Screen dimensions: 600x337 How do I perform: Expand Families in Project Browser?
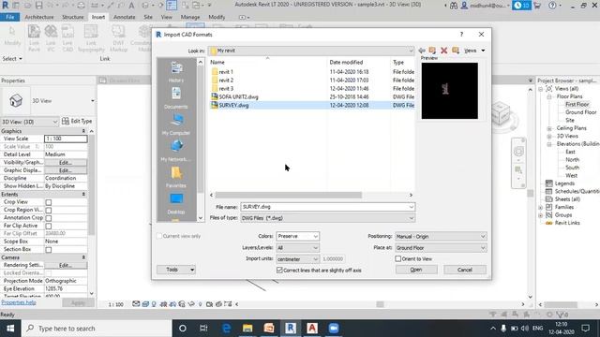(x=541, y=208)
